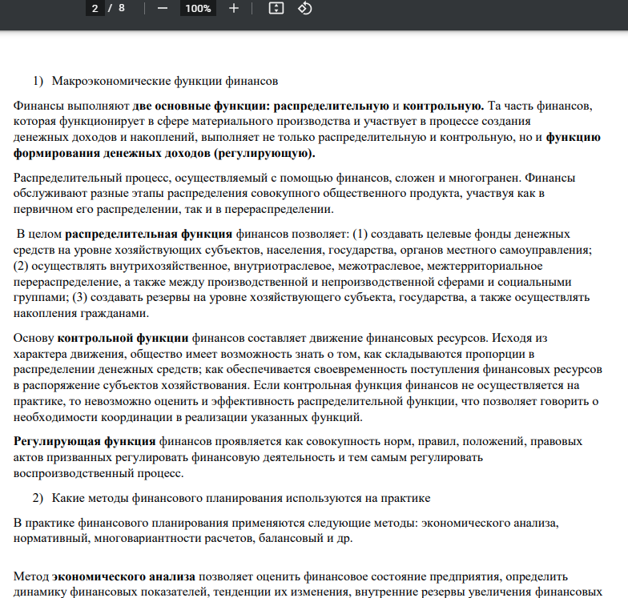Click bold phrase "распределительная функция"

click(148, 234)
